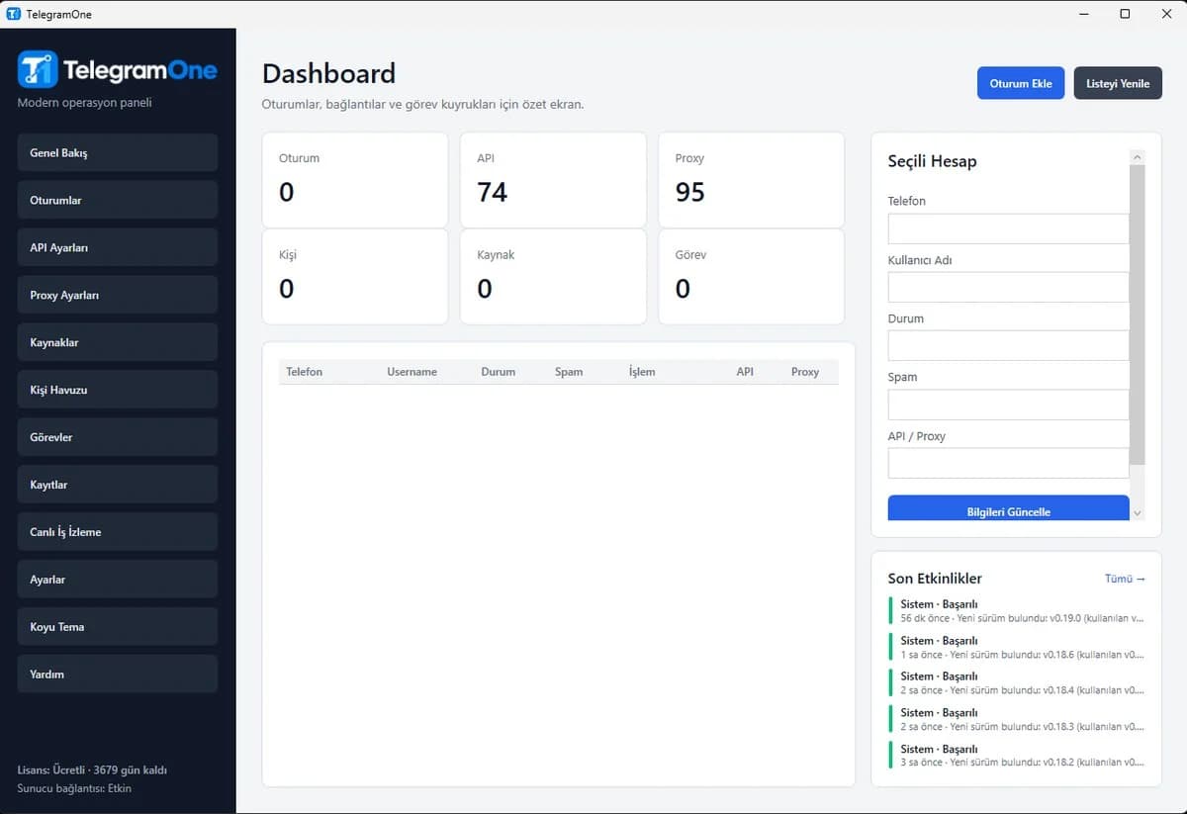
Task: Click the İşlem column header
Action: (x=642, y=372)
